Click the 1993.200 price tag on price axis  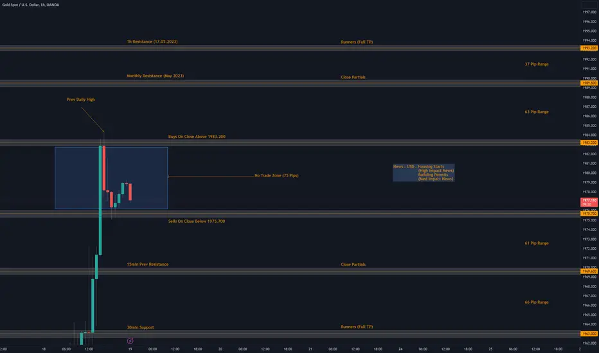point(589,48)
